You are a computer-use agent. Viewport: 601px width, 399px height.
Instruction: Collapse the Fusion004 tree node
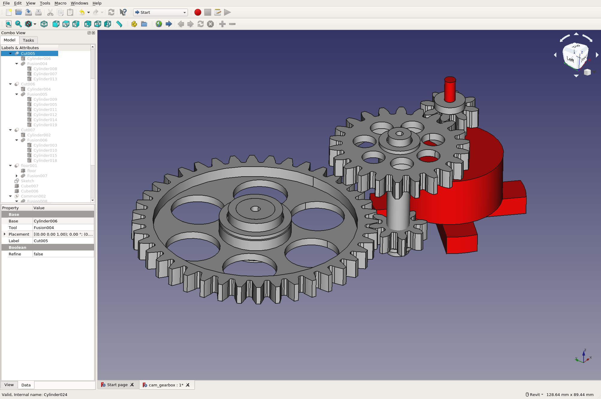point(17,64)
